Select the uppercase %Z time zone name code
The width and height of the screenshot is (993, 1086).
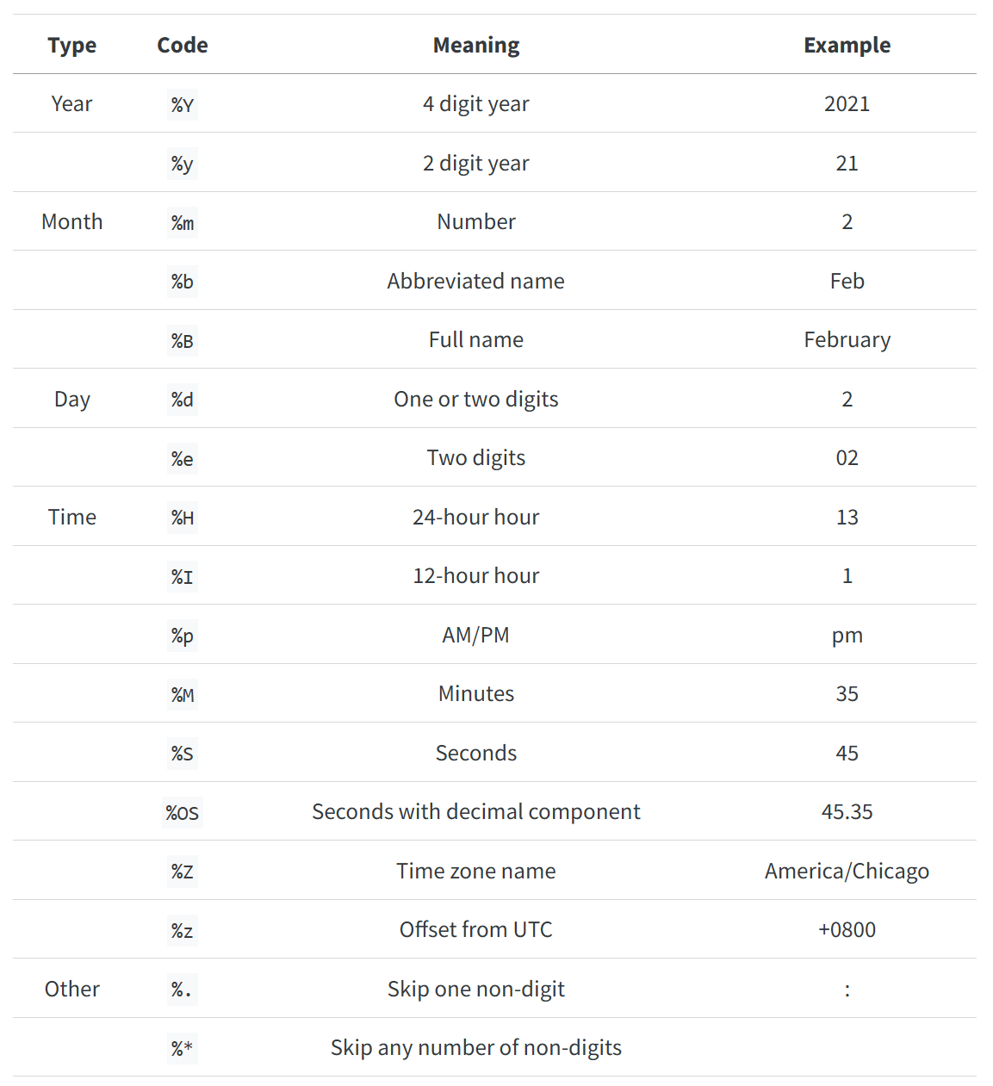182,872
